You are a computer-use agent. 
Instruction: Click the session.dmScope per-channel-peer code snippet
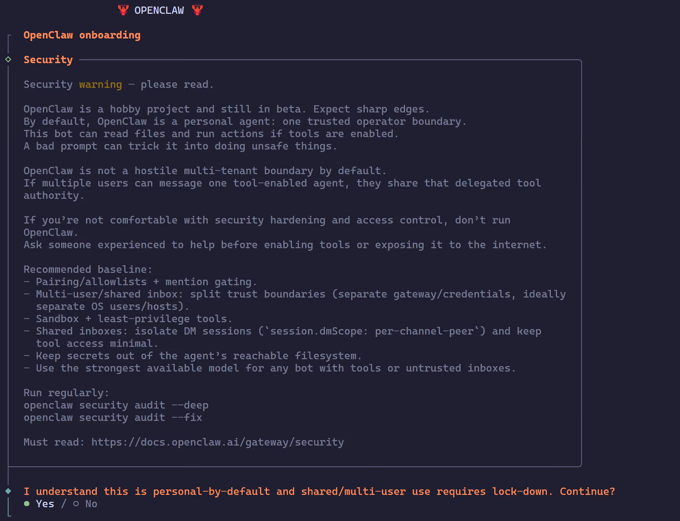click(372, 331)
